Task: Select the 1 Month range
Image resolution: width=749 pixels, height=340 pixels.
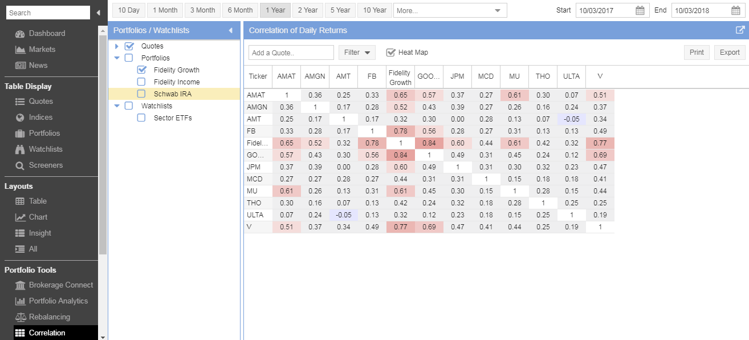Action: [165, 10]
